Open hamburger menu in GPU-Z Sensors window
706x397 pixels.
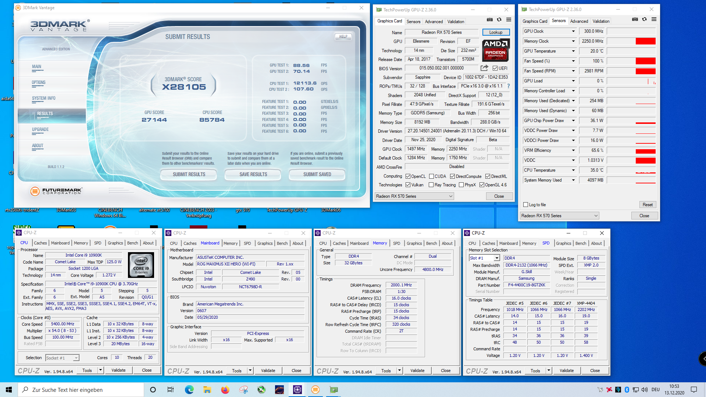click(x=654, y=19)
